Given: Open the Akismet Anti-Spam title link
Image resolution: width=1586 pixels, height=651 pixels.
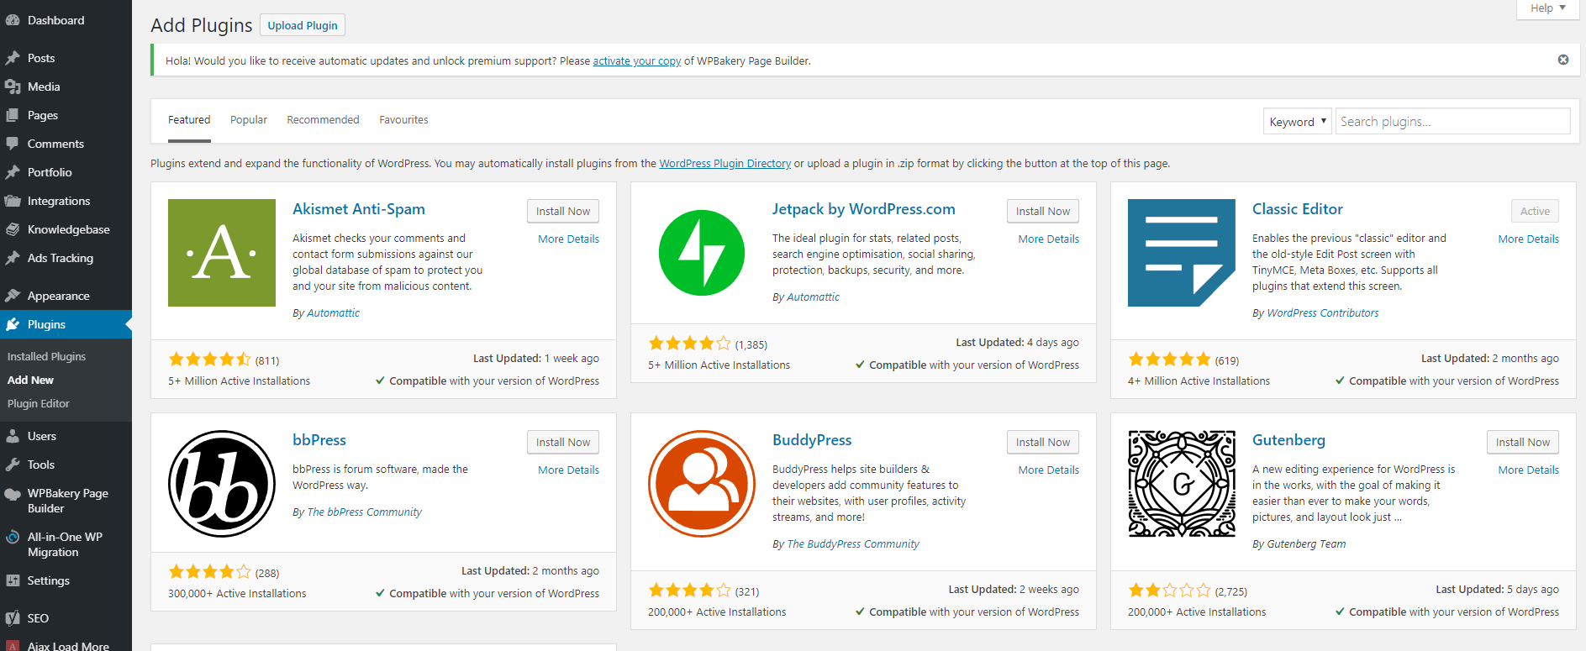Looking at the screenshot, I should [x=359, y=209].
